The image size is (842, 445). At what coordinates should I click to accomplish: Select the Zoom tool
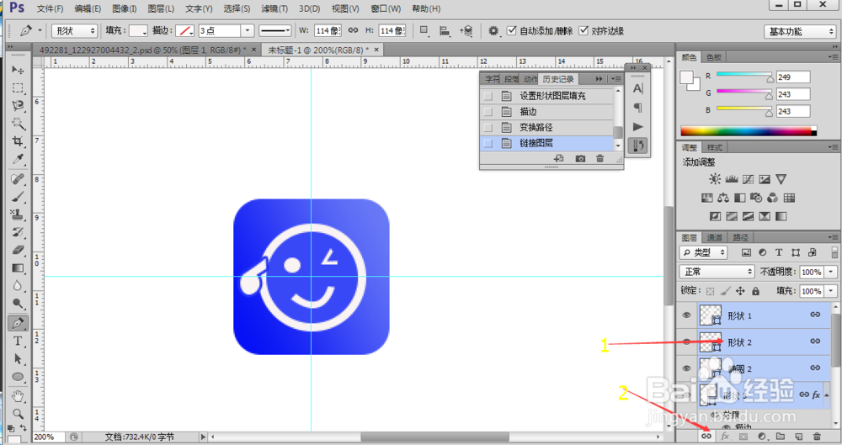(18, 414)
